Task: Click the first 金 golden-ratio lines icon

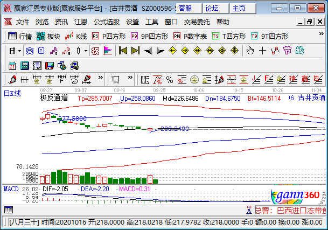Action: click(x=37, y=80)
